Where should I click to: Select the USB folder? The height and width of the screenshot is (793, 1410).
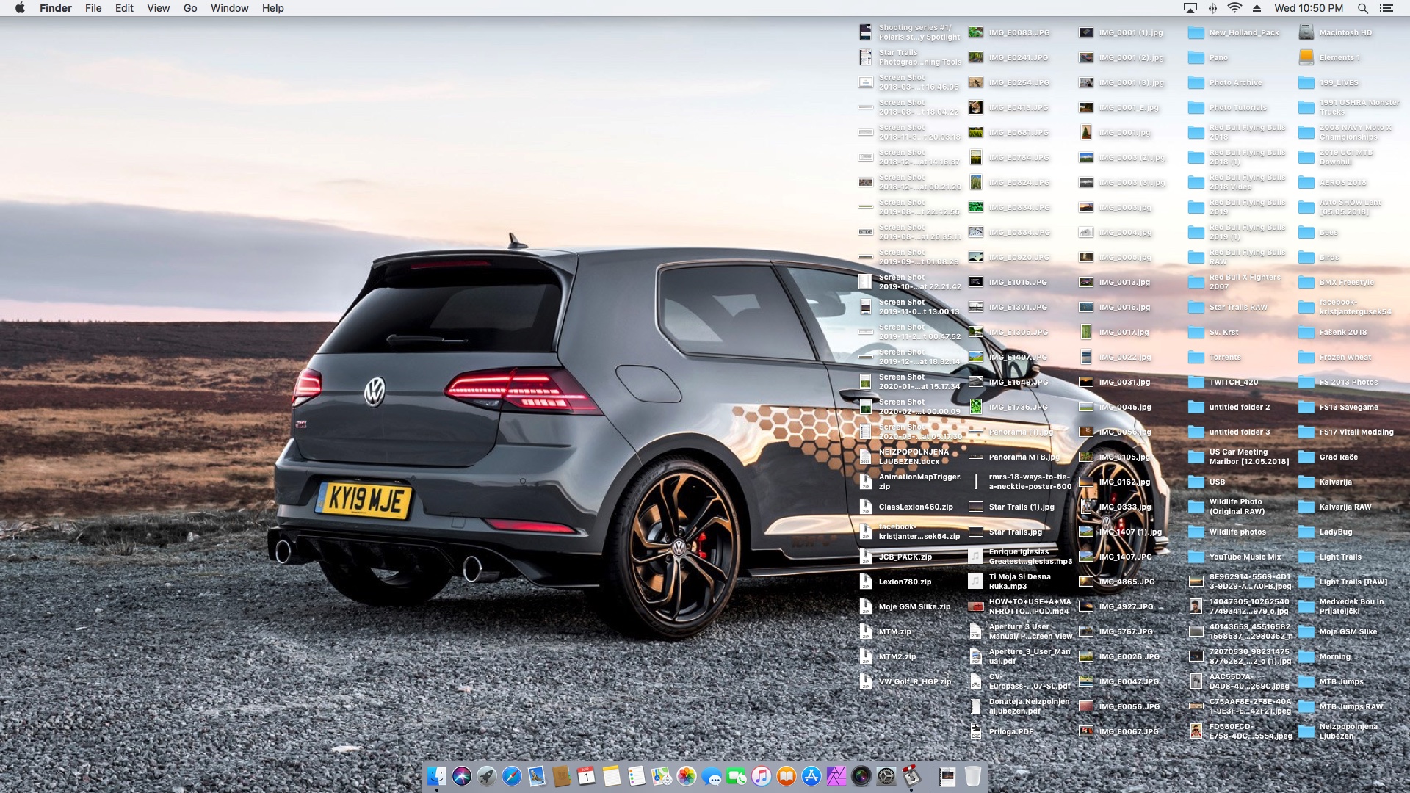1207,482
